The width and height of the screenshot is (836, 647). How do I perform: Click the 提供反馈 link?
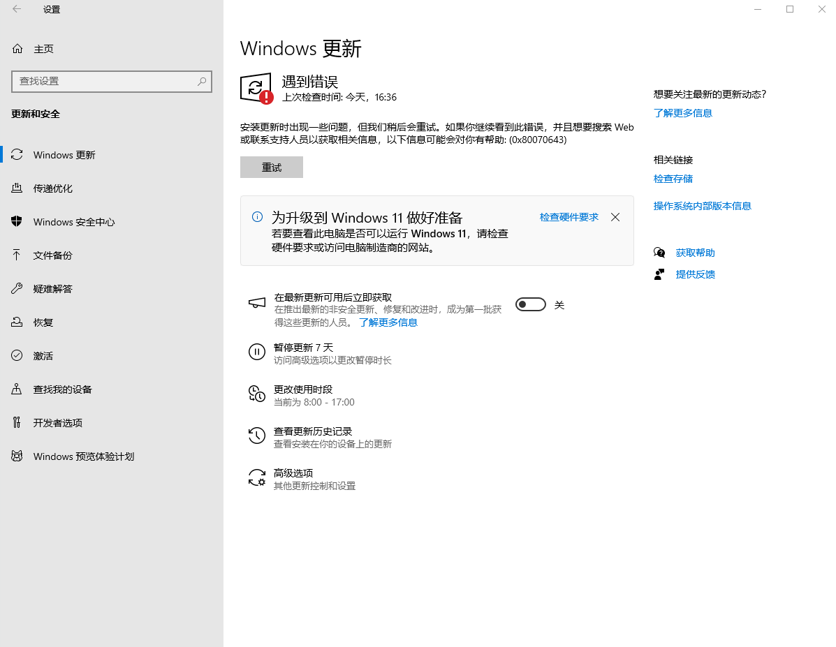point(695,274)
